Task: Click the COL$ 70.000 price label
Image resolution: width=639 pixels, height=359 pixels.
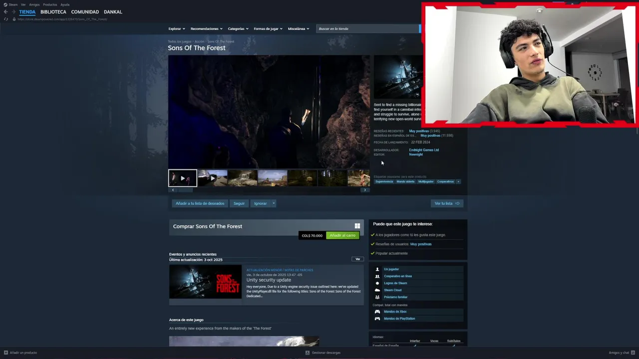Action: [x=312, y=235]
